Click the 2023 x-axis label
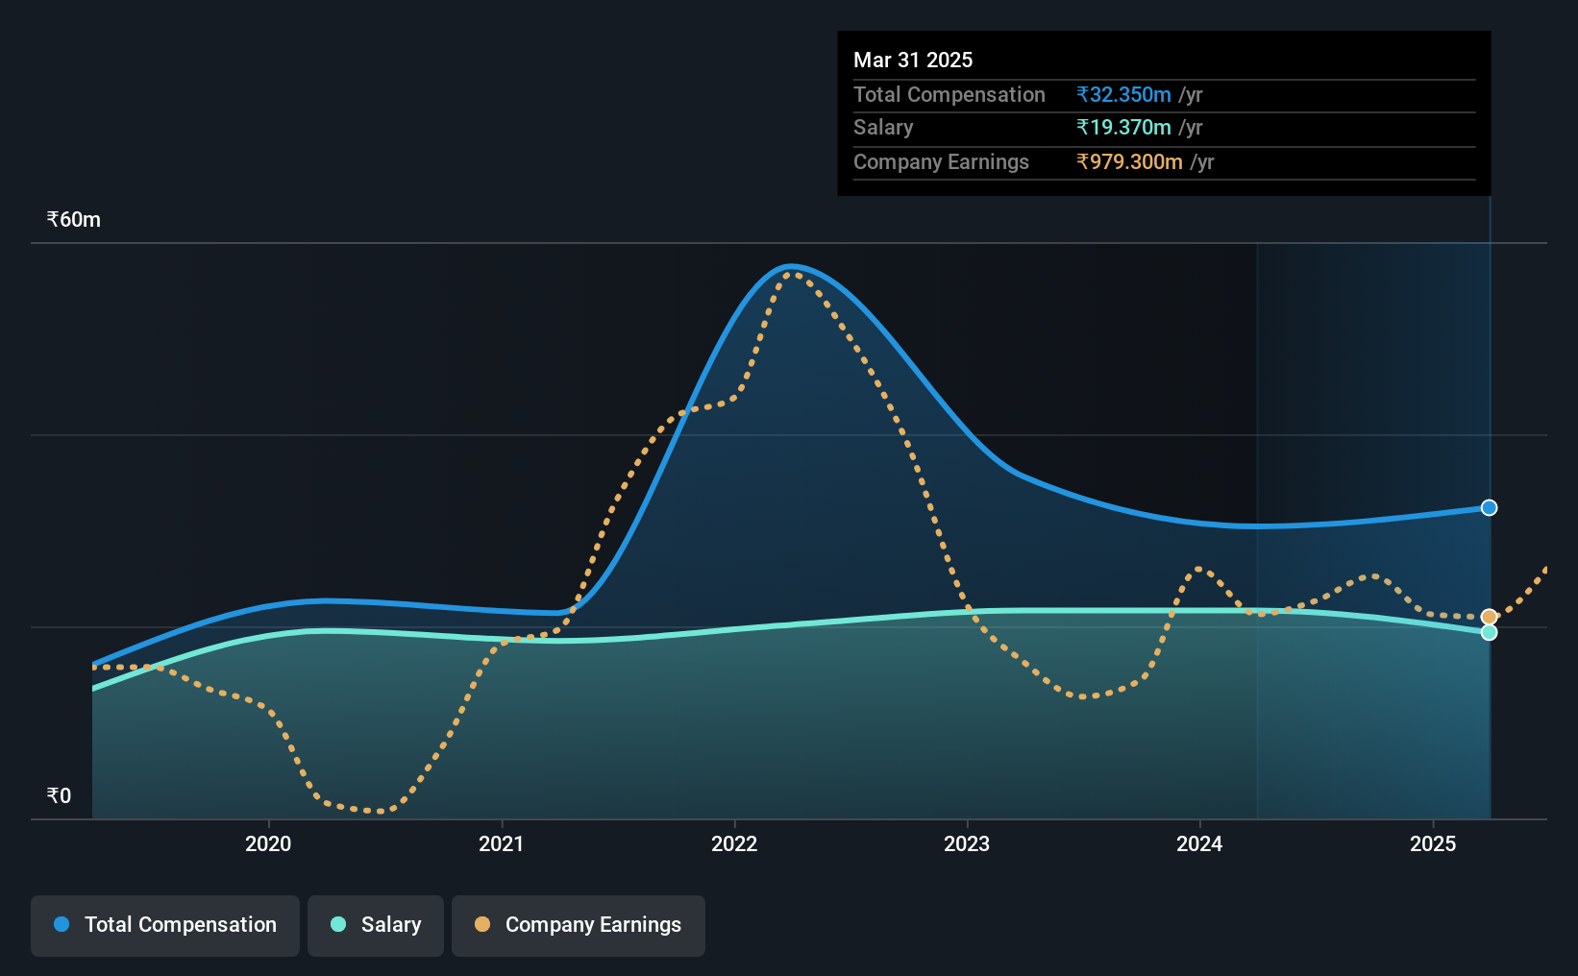Image resolution: width=1578 pixels, height=976 pixels. (x=967, y=843)
